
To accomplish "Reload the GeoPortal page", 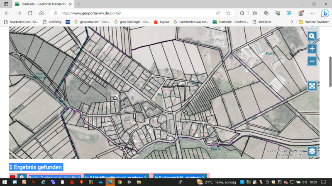I will (x=30, y=13).
